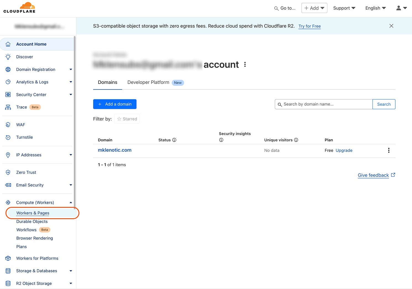Expand the Email Security submenu arrow

(71, 185)
